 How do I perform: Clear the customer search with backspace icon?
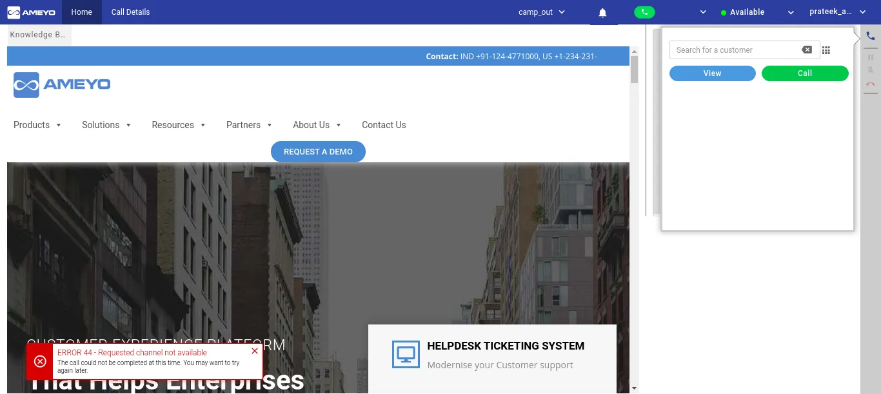[x=807, y=50]
